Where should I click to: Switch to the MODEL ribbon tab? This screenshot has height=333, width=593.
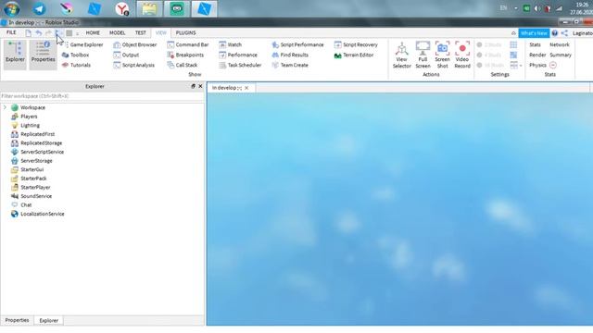pyautogui.click(x=118, y=33)
